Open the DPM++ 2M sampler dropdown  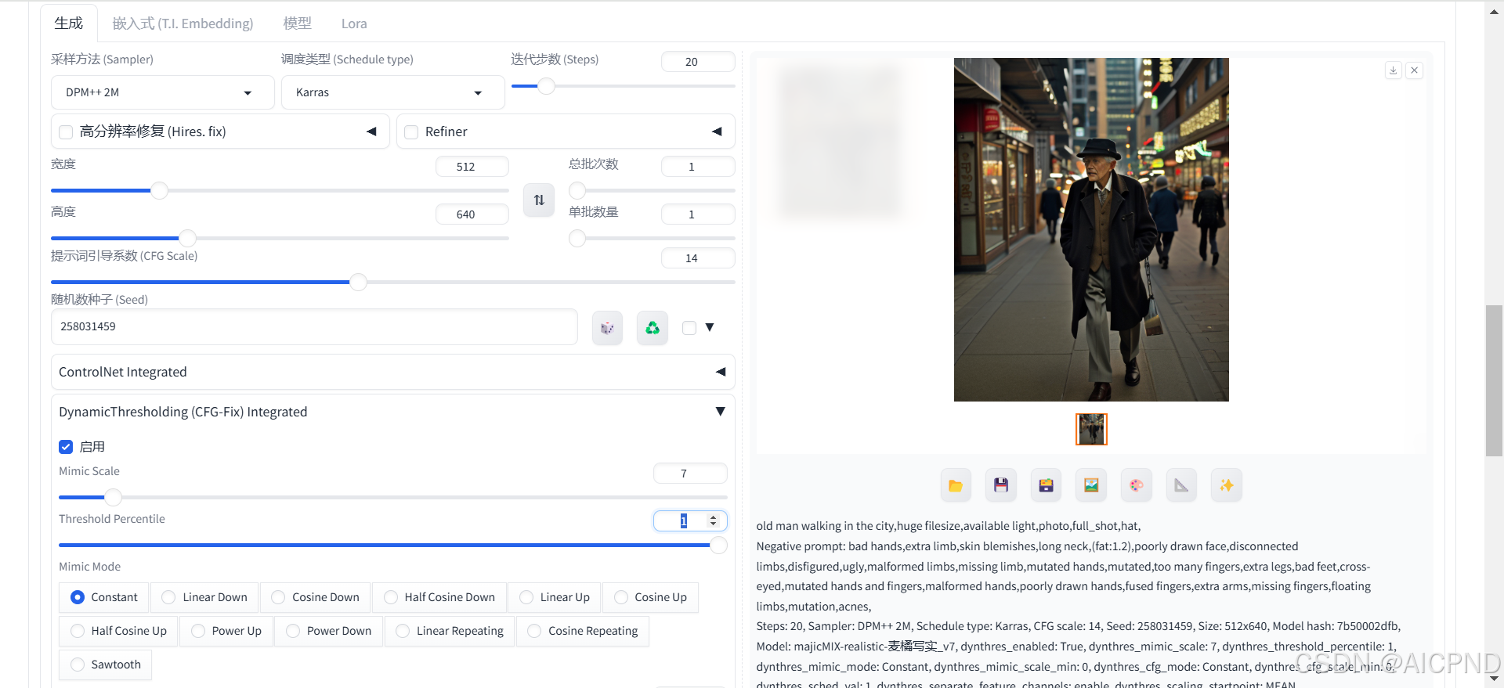(163, 92)
